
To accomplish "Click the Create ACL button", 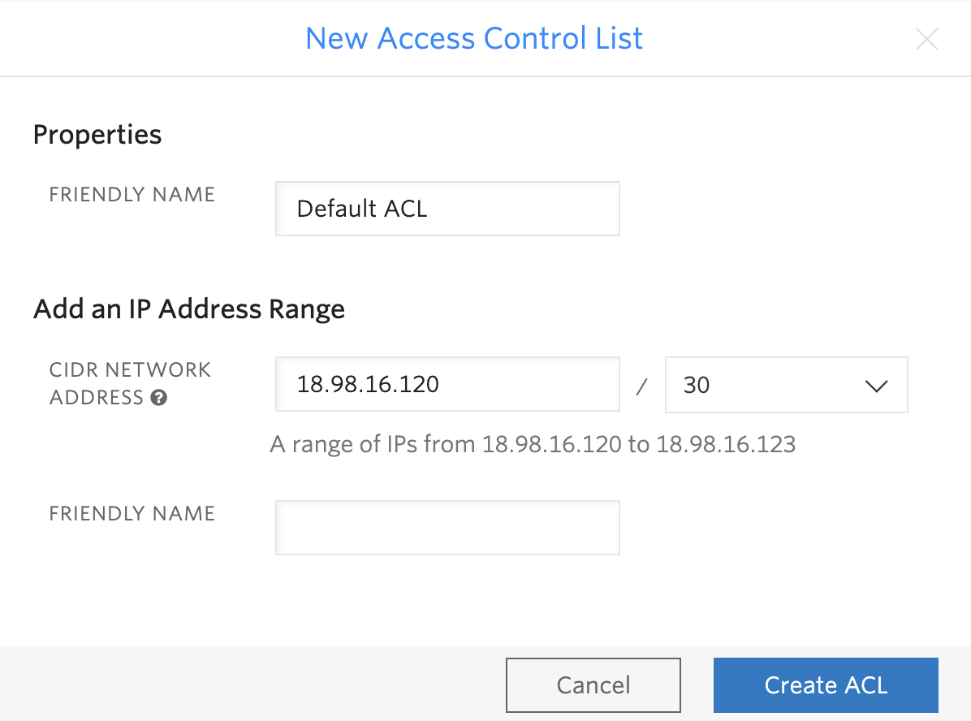I will [826, 685].
